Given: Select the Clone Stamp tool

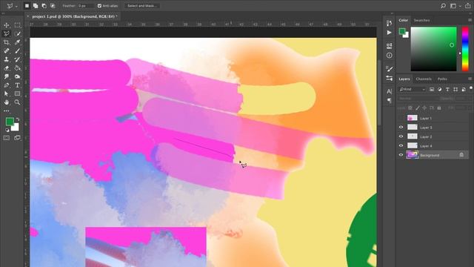Looking at the screenshot, I should pyautogui.click(x=7, y=59).
